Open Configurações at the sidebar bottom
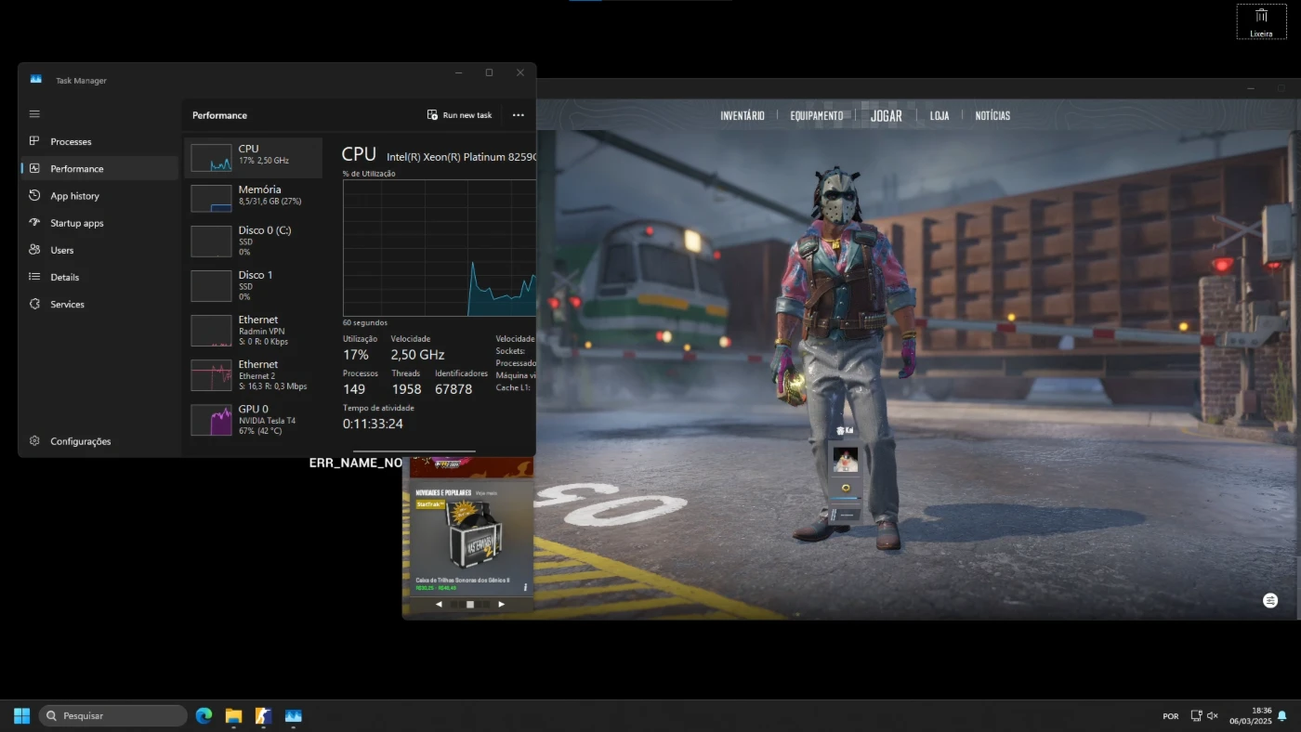 99,441
